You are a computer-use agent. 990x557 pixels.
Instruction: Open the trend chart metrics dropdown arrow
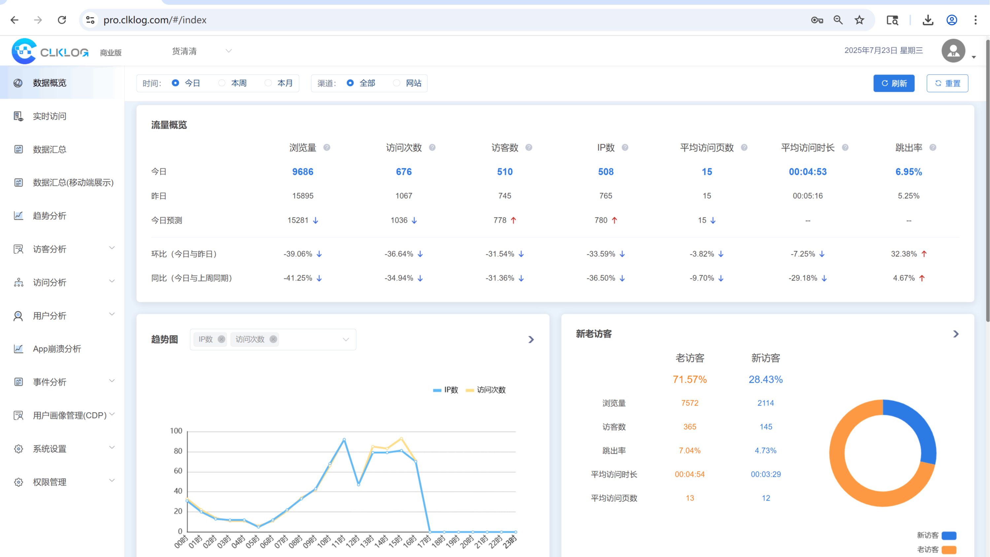coord(346,340)
